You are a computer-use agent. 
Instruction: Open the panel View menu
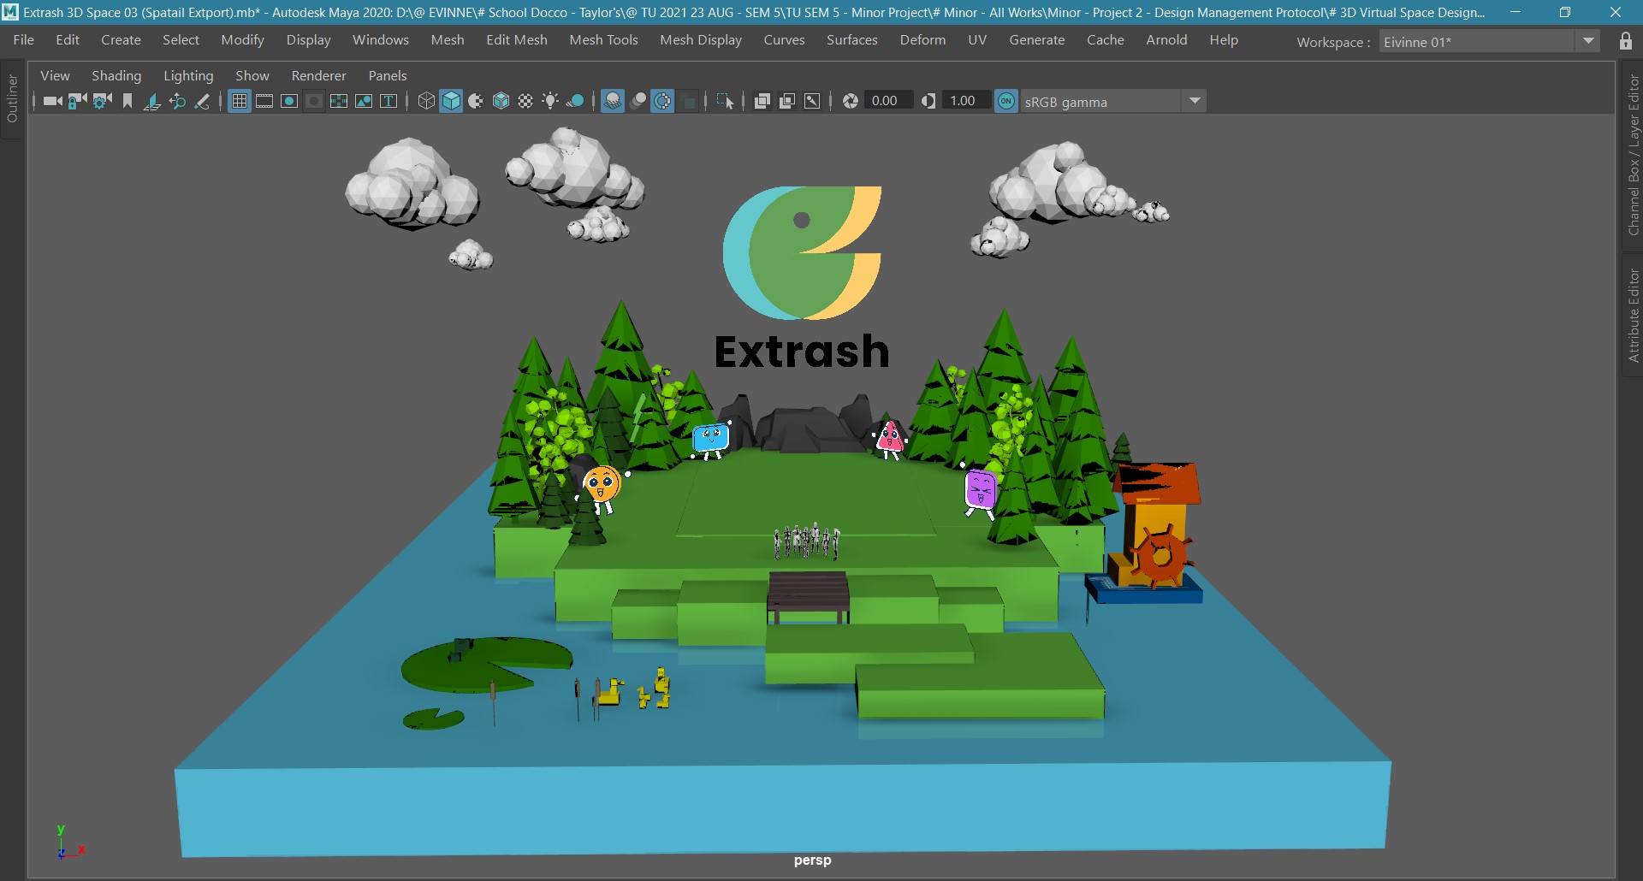(x=55, y=75)
